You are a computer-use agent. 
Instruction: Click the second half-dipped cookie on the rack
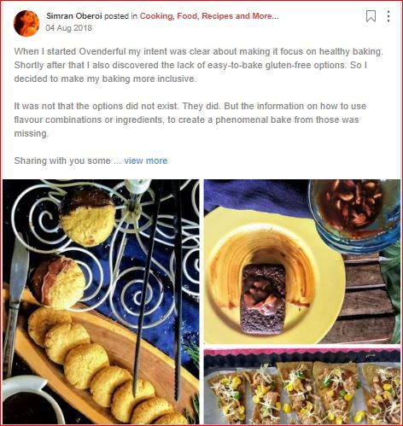57,283
